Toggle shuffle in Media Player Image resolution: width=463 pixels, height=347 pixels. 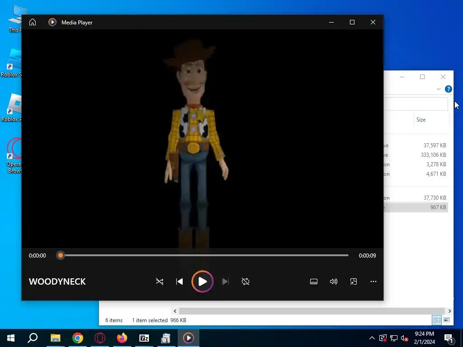coord(160,281)
